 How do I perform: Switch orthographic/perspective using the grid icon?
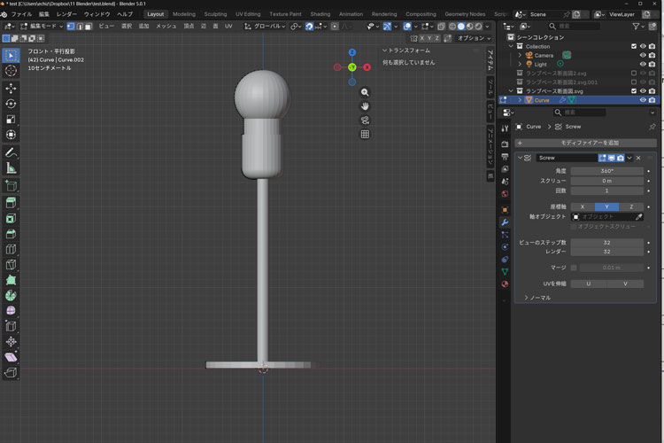[365, 135]
